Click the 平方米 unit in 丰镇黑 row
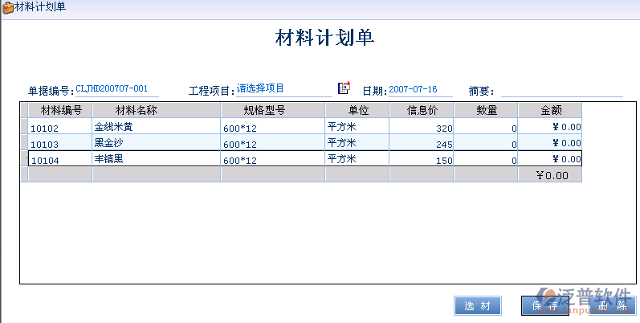Viewport: 640px width, 323px height. pyautogui.click(x=357, y=159)
